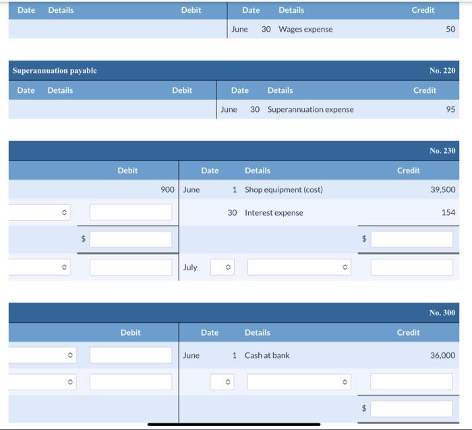
Task: Open July details dropdown in account No. 230
Action: pos(299,267)
